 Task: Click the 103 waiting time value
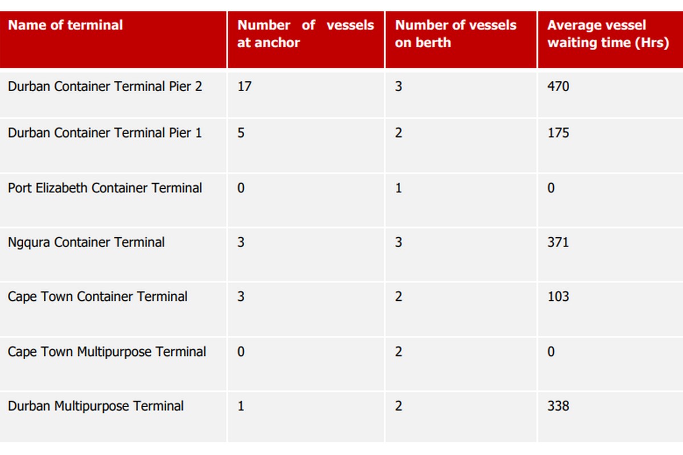[558, 297]
